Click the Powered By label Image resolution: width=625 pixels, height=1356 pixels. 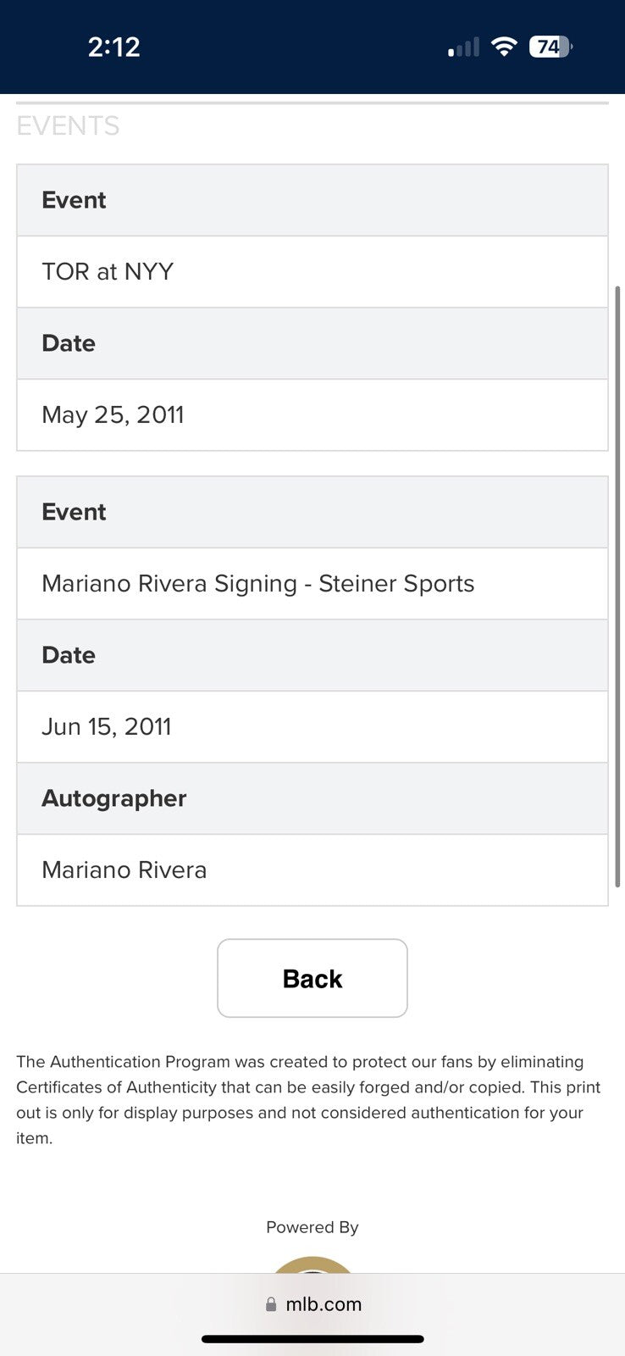(x=312, y=1227)
